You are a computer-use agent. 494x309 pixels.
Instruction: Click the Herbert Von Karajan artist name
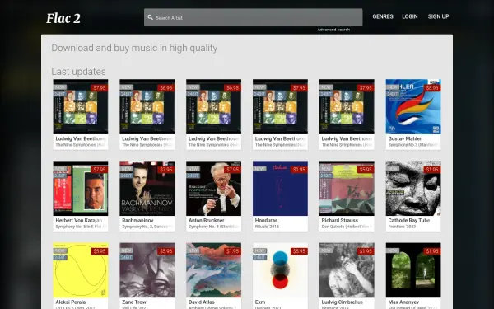coord(79,220)
